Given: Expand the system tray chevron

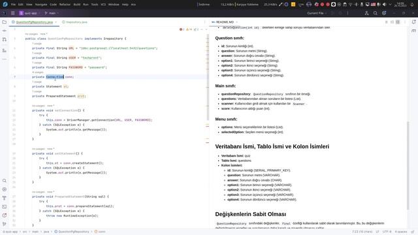Looking at the screenshot, I should tap(390, 5).
